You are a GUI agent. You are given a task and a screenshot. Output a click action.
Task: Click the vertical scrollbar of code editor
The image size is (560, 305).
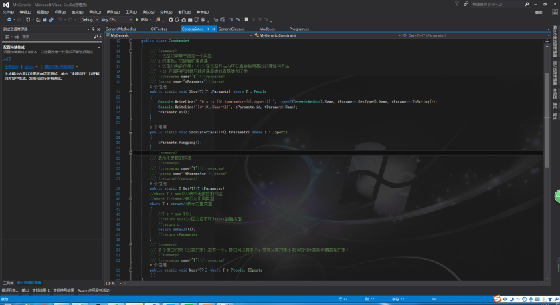(x=547, y=133)
